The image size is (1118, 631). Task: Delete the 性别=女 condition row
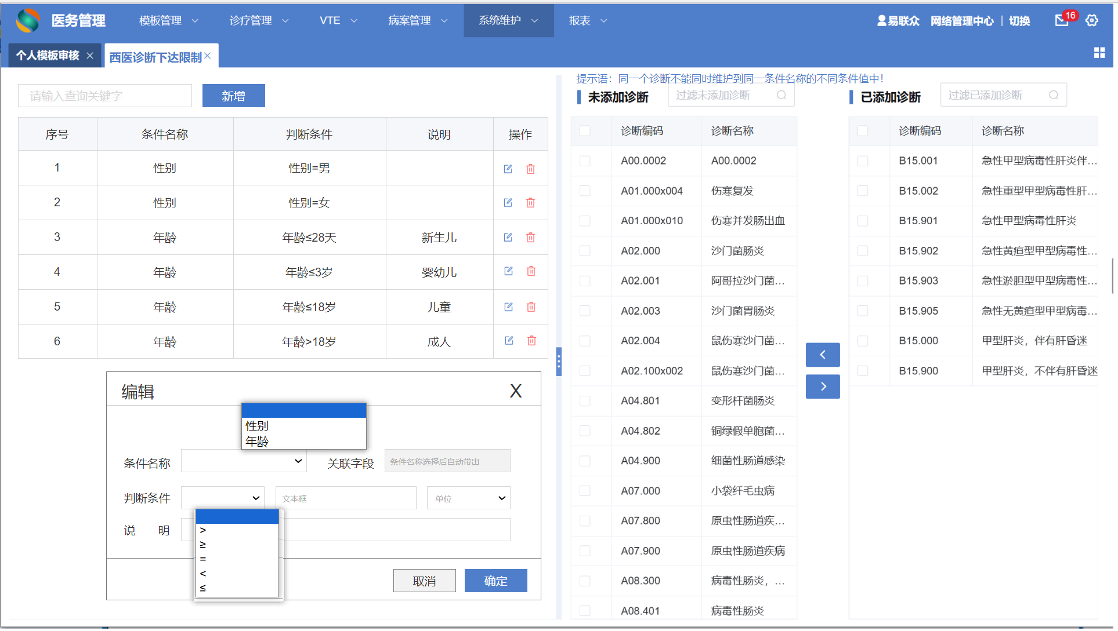tap(530, 203)
